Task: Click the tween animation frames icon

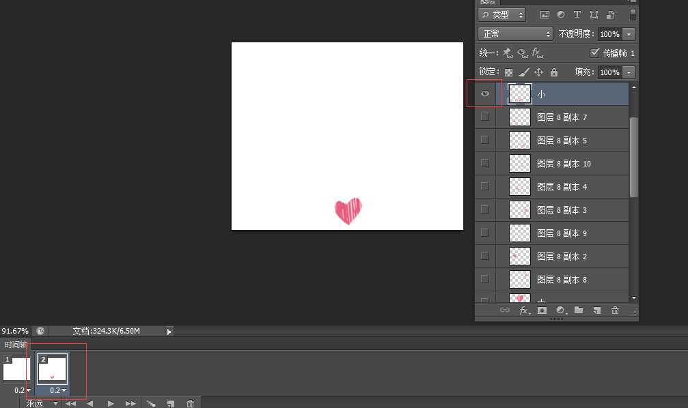Action: pos(151,403)
